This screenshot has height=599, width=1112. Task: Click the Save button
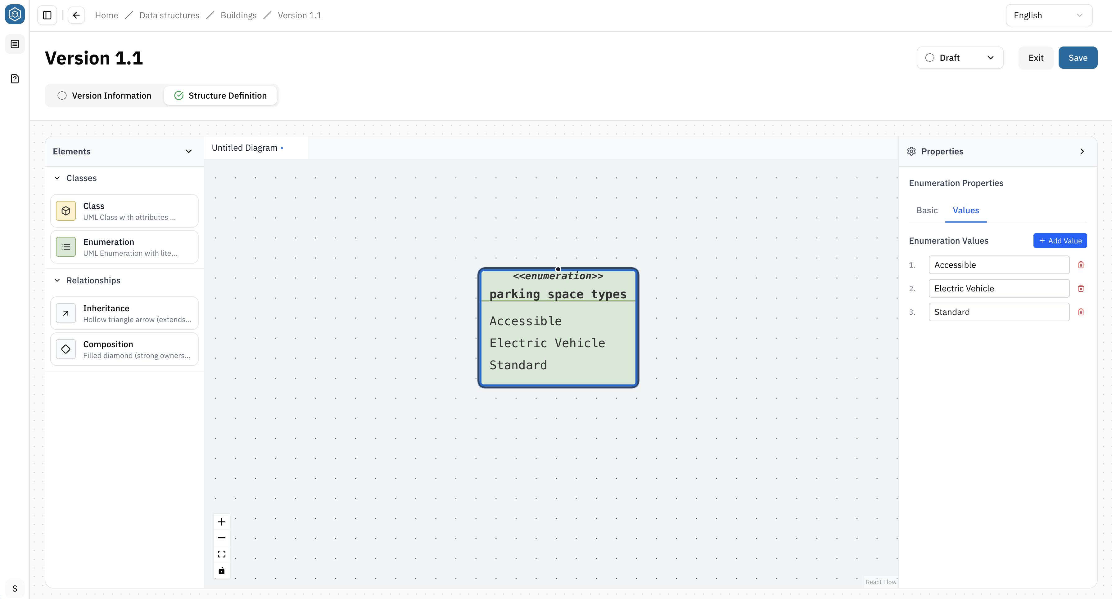pos(1078,58)
